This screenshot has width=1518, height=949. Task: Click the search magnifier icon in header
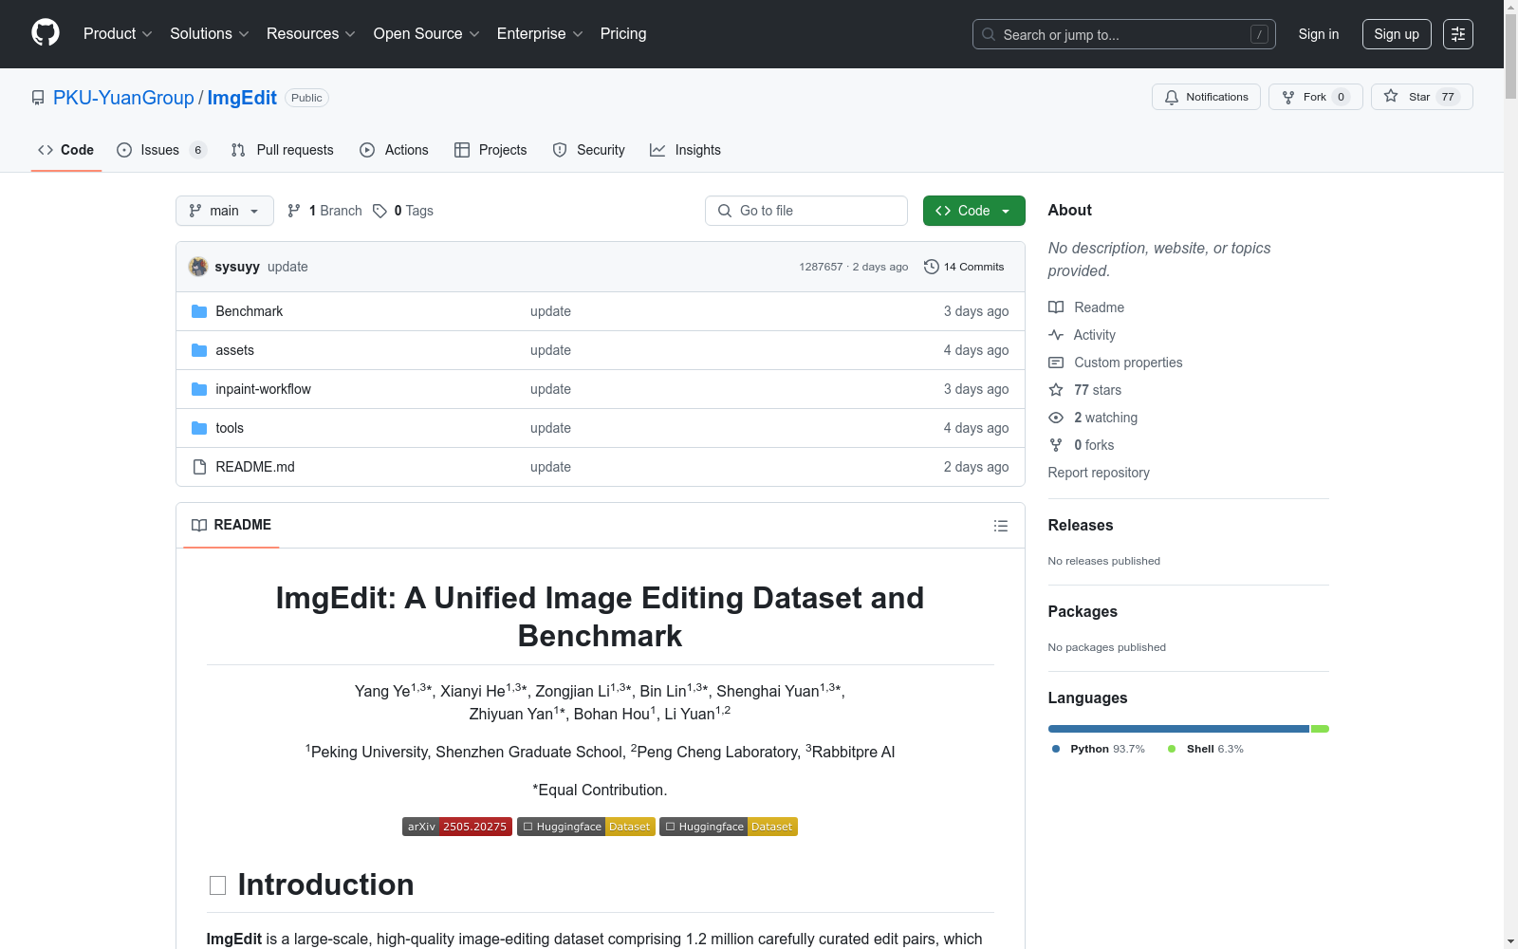tap(989, 34)
